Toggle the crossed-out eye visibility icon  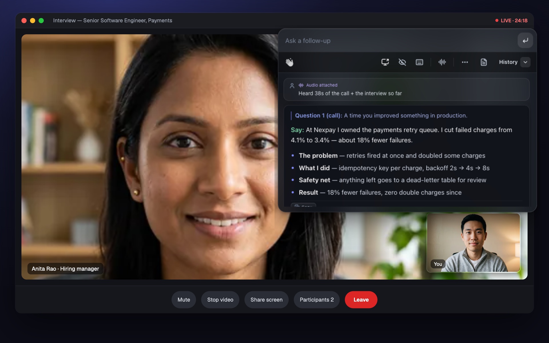(x=402, y=62)
